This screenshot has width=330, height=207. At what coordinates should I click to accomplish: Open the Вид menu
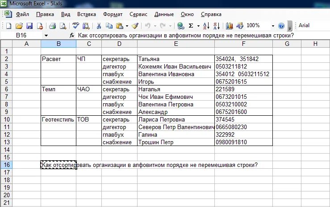(x=66, y=14)
